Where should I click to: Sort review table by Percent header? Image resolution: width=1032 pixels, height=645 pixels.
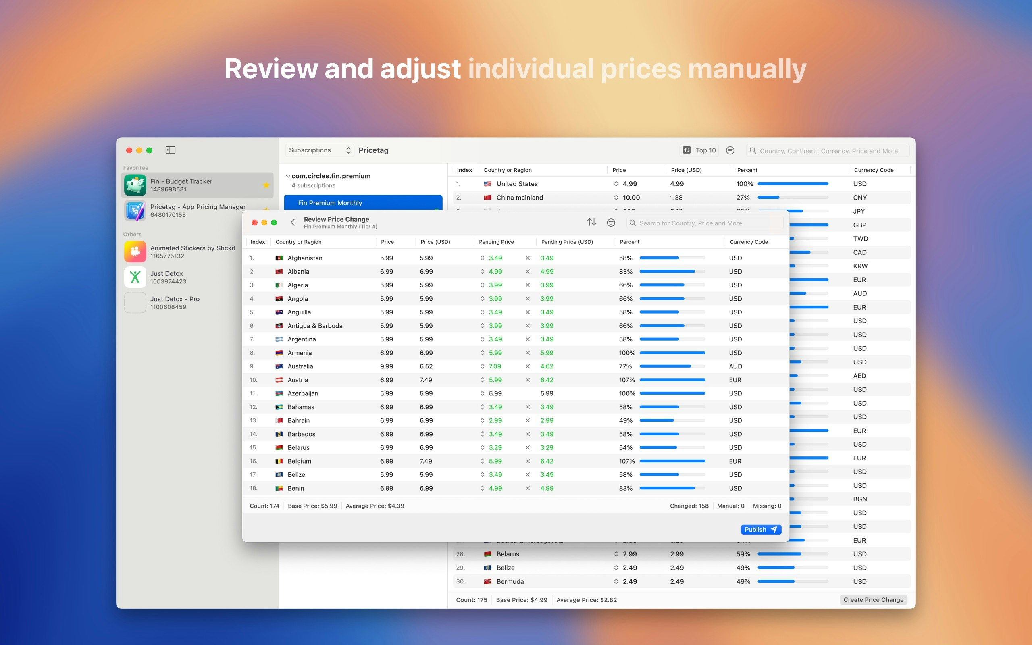click(x=629, y=242)
